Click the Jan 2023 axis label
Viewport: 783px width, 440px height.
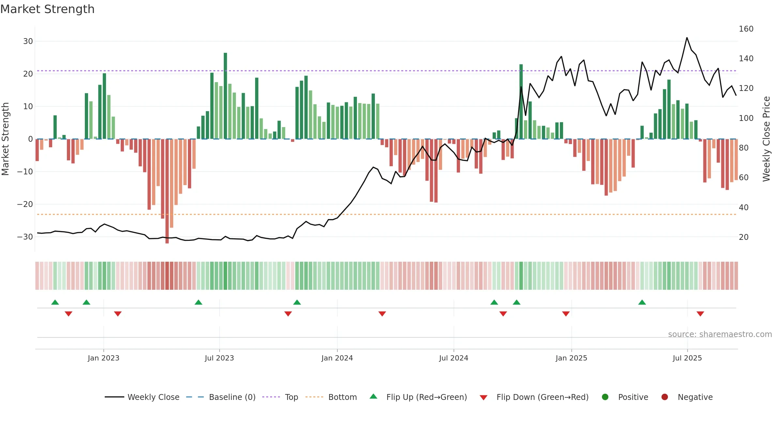point(103,358)
